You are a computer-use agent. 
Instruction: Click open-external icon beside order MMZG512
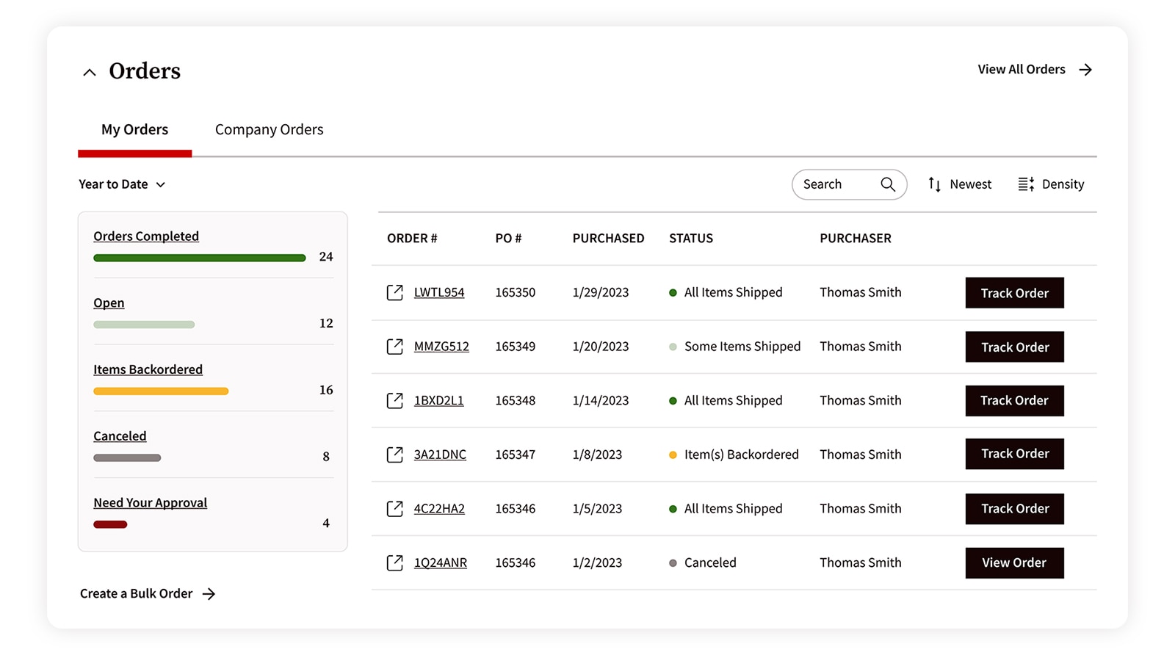pyautogui.click(x=394, y=347)
